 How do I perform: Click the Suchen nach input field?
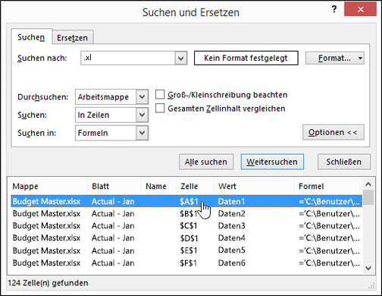(128, 58)
